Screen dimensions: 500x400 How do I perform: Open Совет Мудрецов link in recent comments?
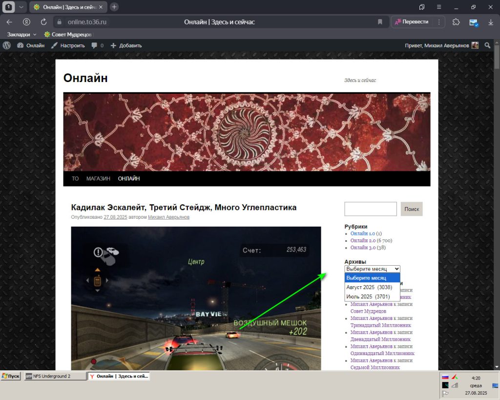click(x=368, y=311)
